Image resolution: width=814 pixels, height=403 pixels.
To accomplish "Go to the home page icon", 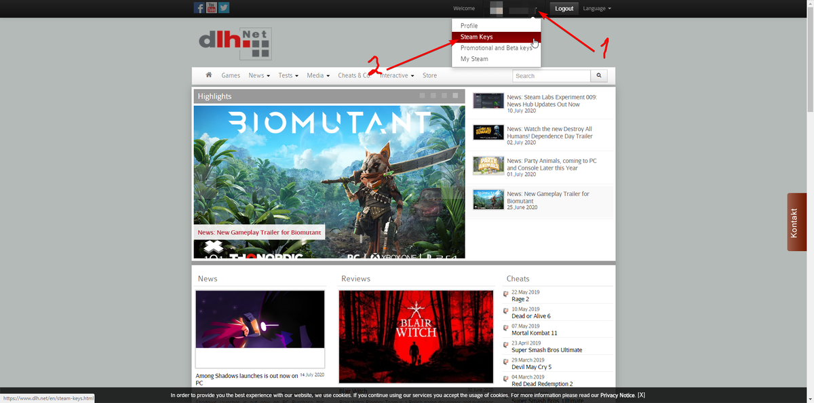I will [209, 75].
